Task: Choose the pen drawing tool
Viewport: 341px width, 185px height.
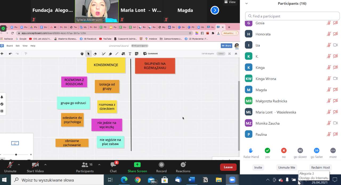Action: pyautogui.click(x=104, y=54)
